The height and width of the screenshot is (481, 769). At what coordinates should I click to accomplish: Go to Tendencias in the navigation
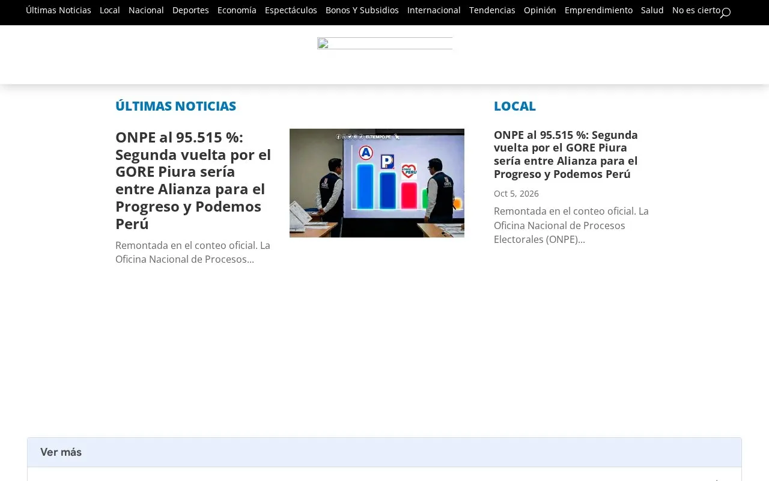[x=492, y=10]
